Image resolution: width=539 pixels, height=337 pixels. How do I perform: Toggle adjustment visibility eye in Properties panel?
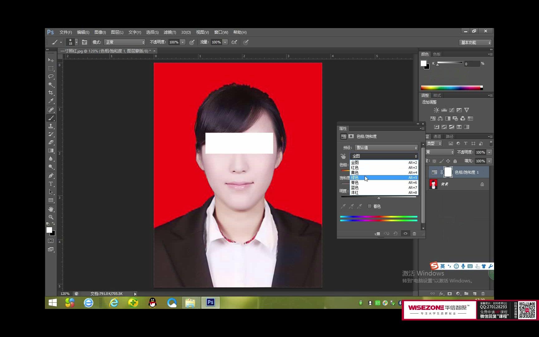405,234
